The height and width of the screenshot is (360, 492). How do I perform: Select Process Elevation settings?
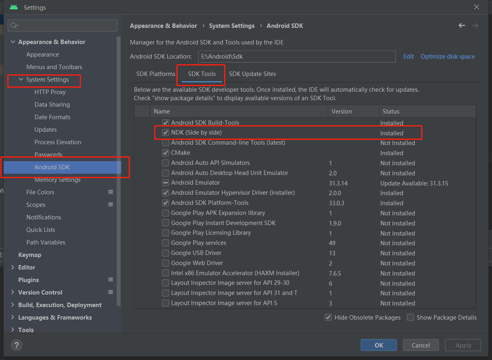(x=58, y=142)
